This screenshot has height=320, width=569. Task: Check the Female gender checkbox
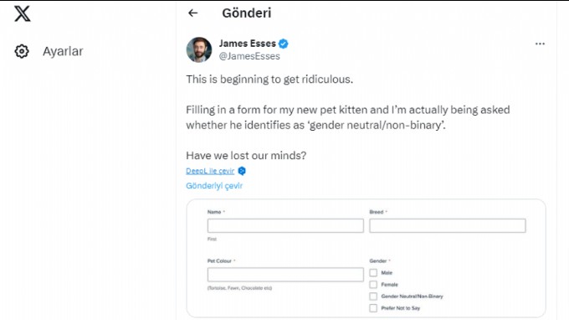[x=373, y=285]
